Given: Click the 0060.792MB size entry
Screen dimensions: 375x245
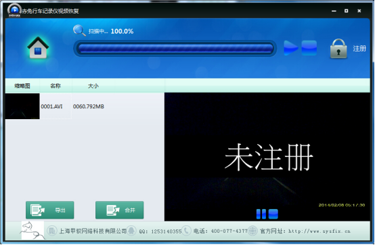Looking at the screenshot, I should (89, 106).
